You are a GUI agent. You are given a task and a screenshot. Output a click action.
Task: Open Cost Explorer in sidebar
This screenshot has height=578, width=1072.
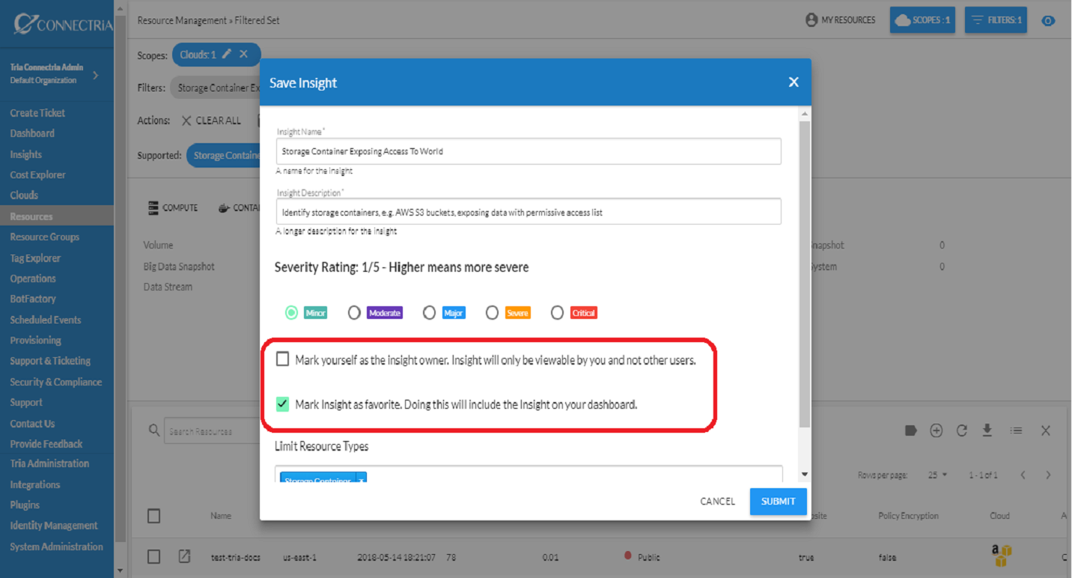(x=37, y=174)
